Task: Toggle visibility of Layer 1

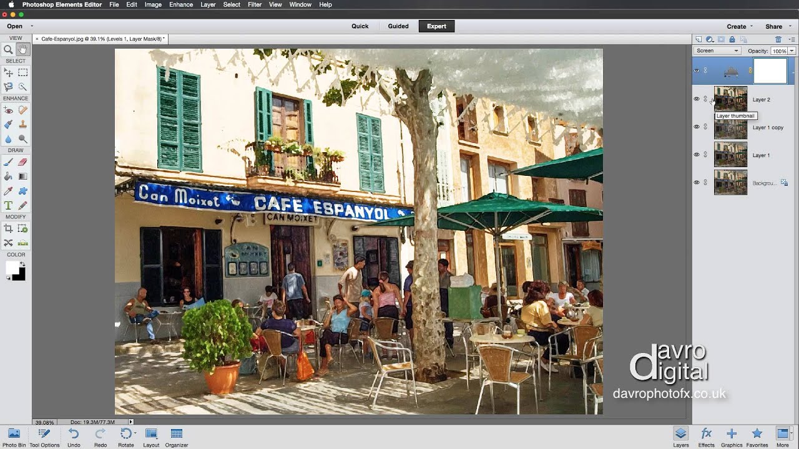Action: pos(697,155)
